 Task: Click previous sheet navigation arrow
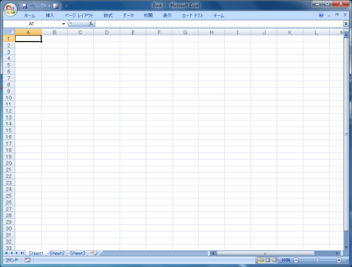12,253
